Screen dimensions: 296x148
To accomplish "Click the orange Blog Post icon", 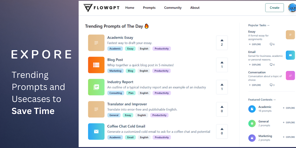I will point(96,65).
